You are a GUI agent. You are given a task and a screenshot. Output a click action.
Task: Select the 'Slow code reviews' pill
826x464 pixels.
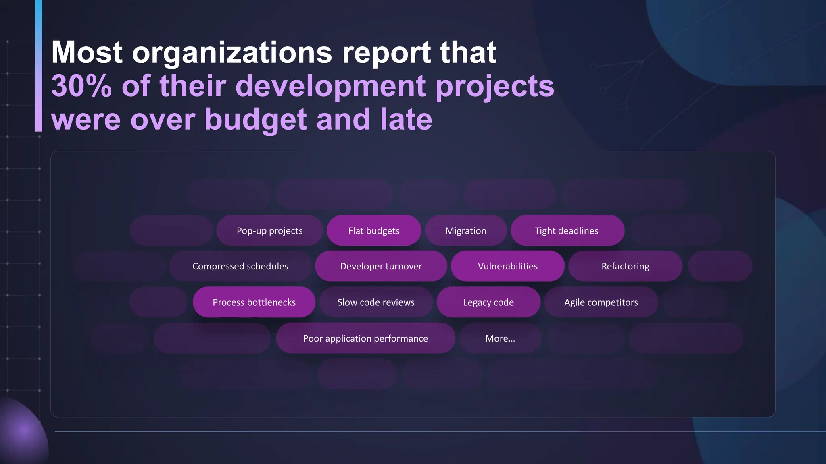376,302
